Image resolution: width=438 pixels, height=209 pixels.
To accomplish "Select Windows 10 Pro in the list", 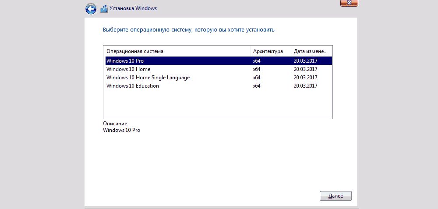I will (125, 61).
